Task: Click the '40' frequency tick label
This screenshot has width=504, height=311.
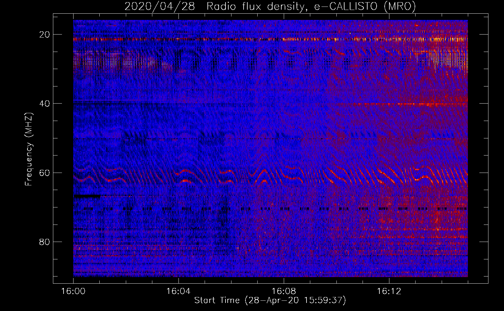Action: 45,104
